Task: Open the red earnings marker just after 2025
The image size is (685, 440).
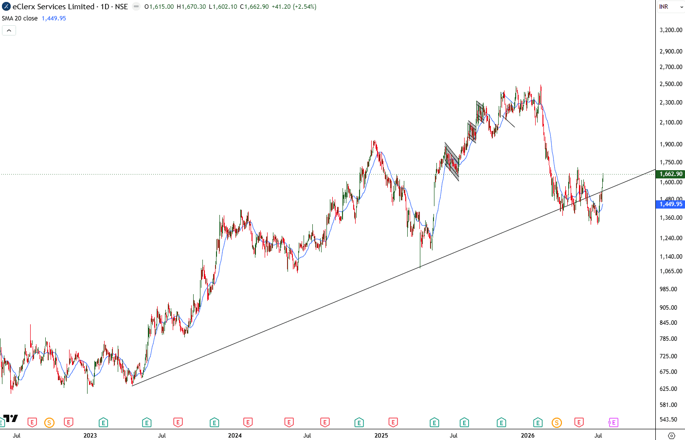Action: pyautogui.click(x=393, y=422)
